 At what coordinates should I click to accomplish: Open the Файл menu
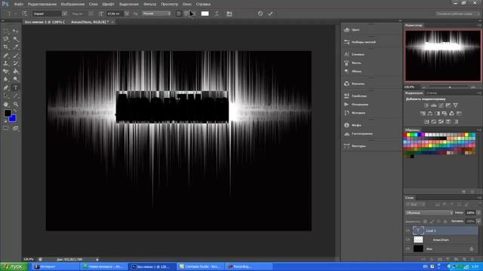18,5
